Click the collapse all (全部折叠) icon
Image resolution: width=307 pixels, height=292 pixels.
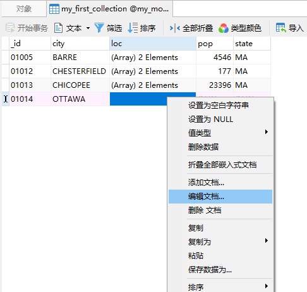click(174, 28)
